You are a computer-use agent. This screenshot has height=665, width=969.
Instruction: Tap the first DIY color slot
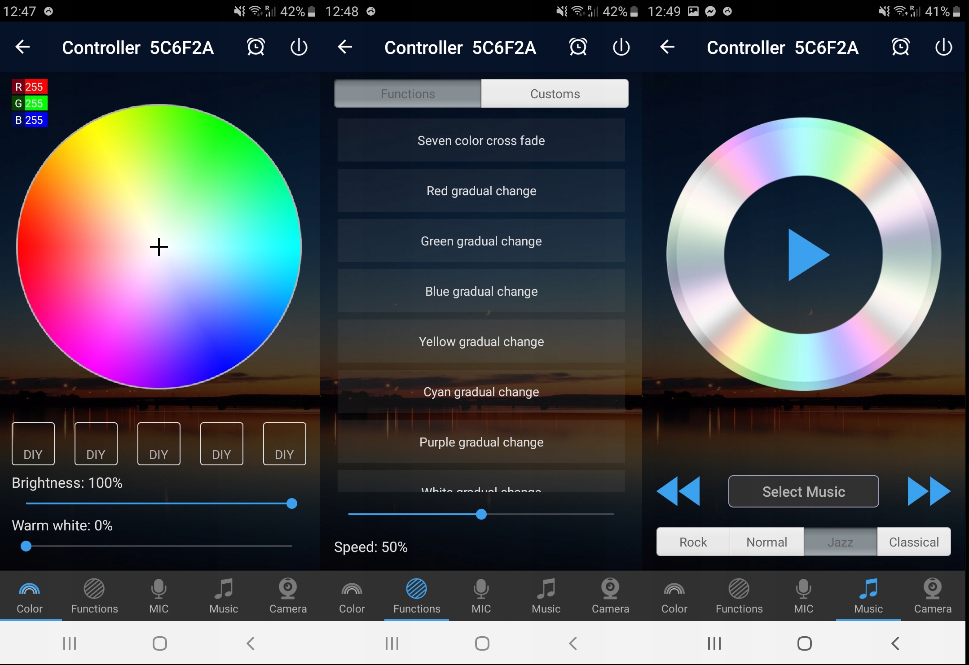pos(33,443)
